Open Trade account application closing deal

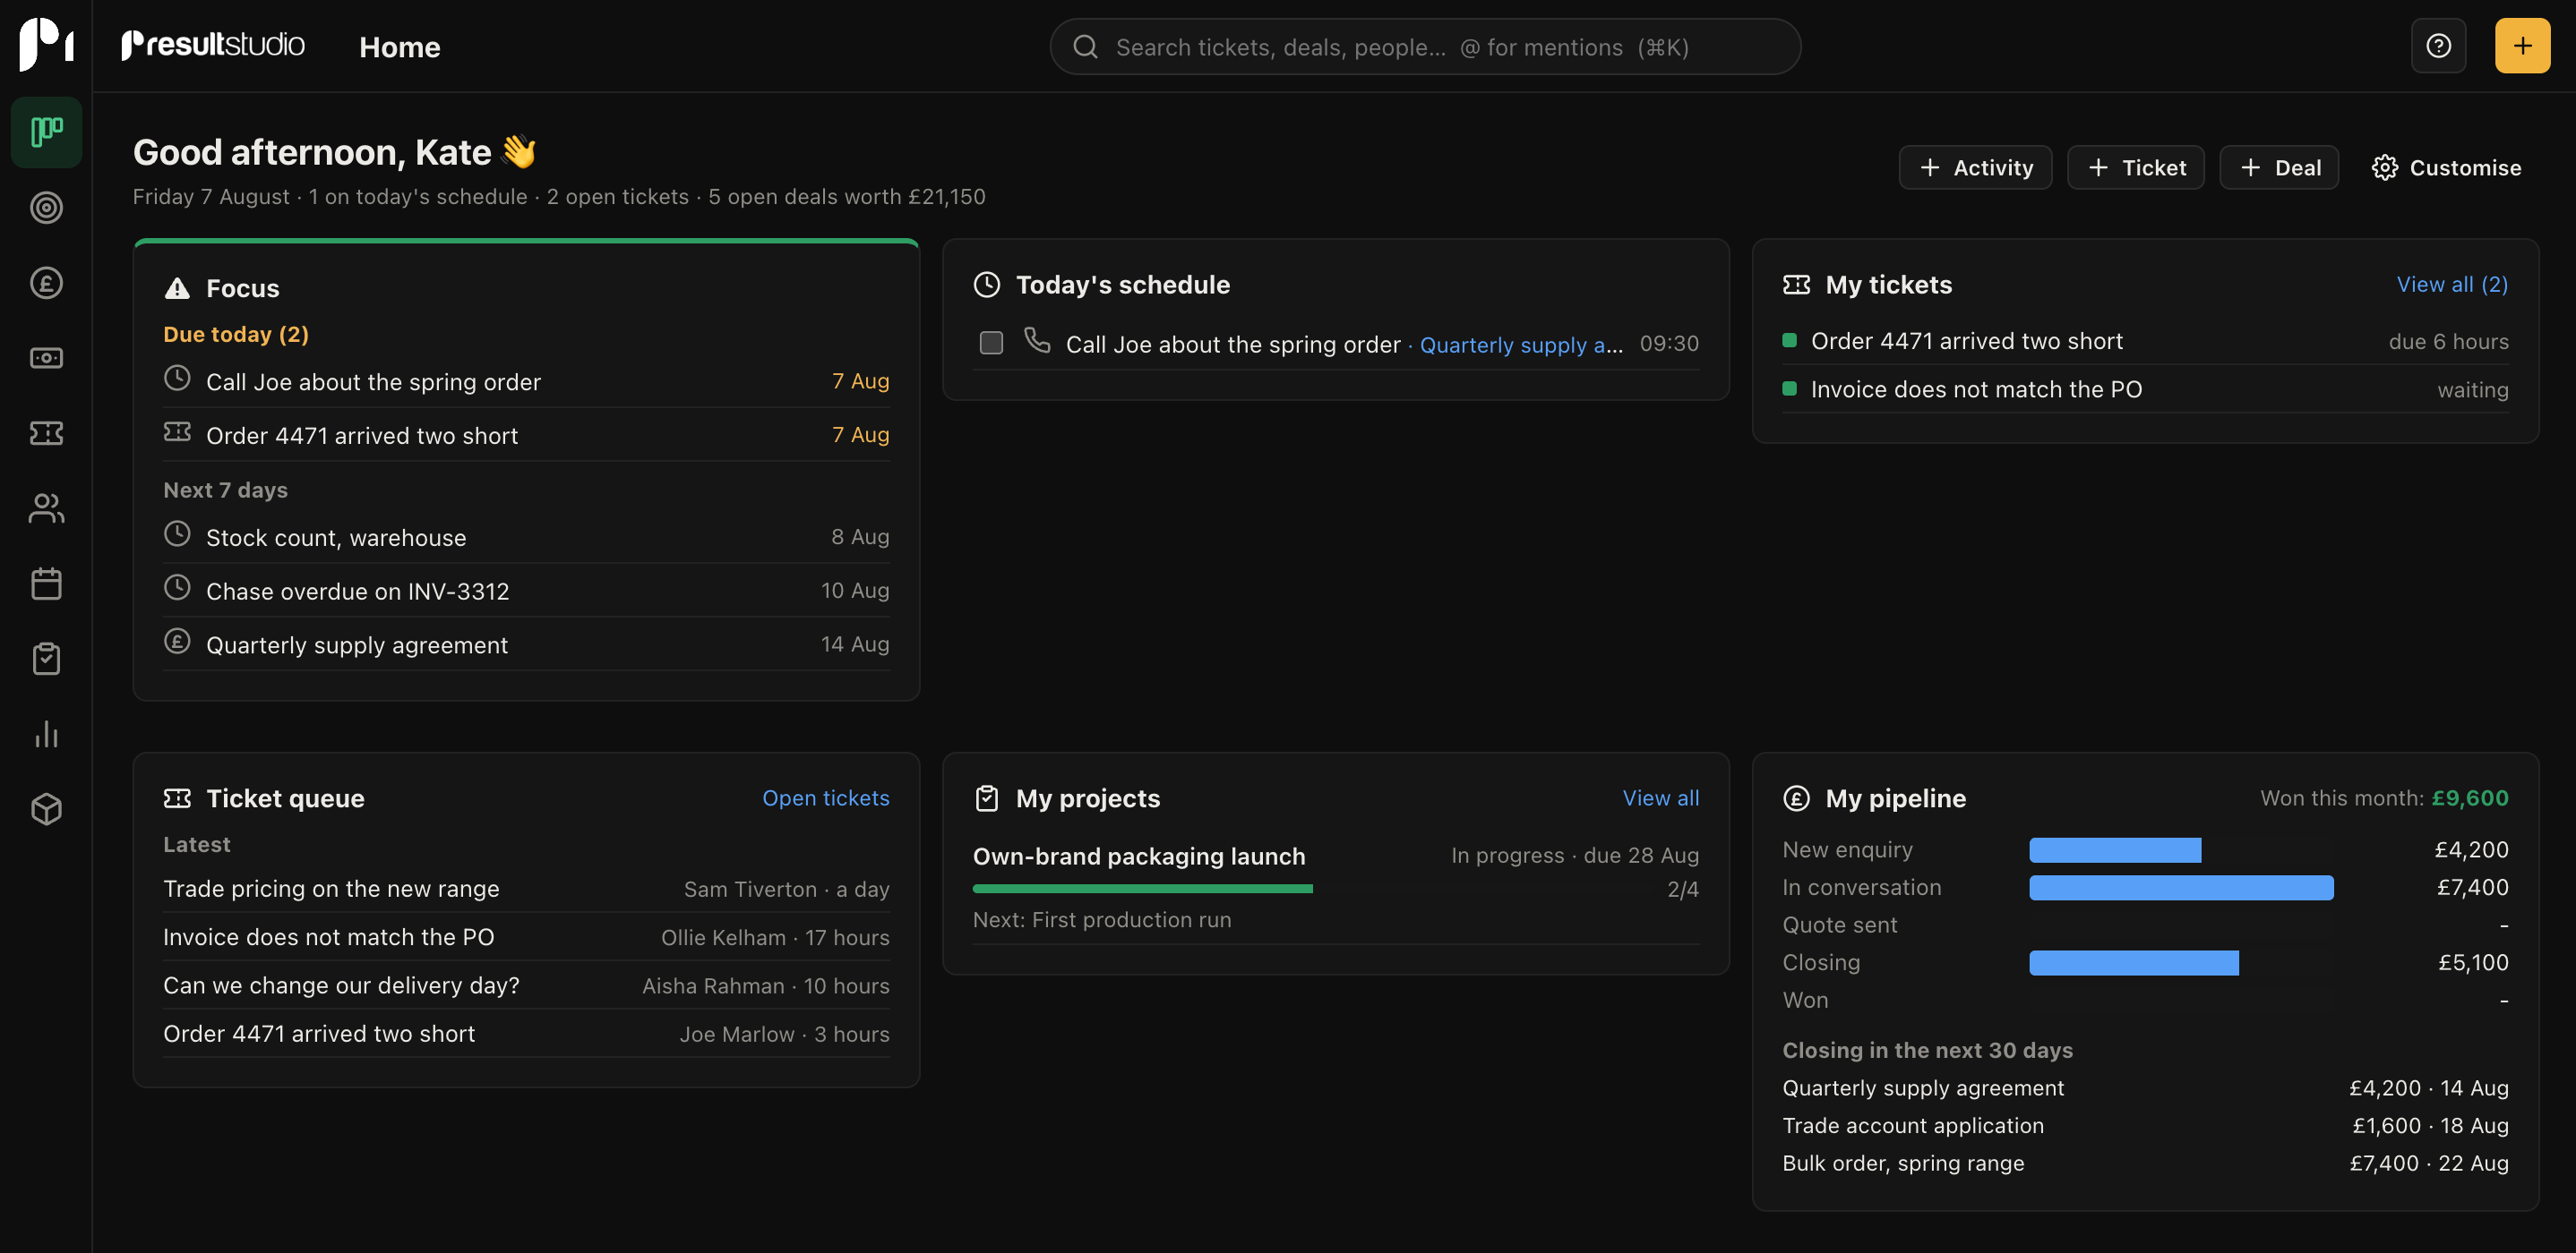pyautogui.click(x=2145, y=1125)
